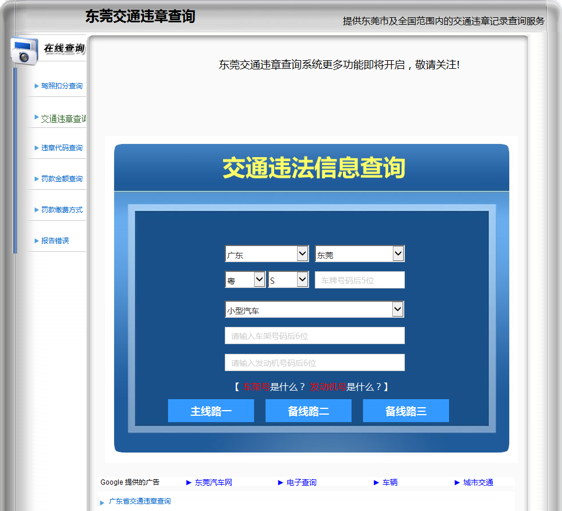The height and width of the screenshot is (511, 562).
Task: Click the 报告错误 link
Action: pos(55,240)
